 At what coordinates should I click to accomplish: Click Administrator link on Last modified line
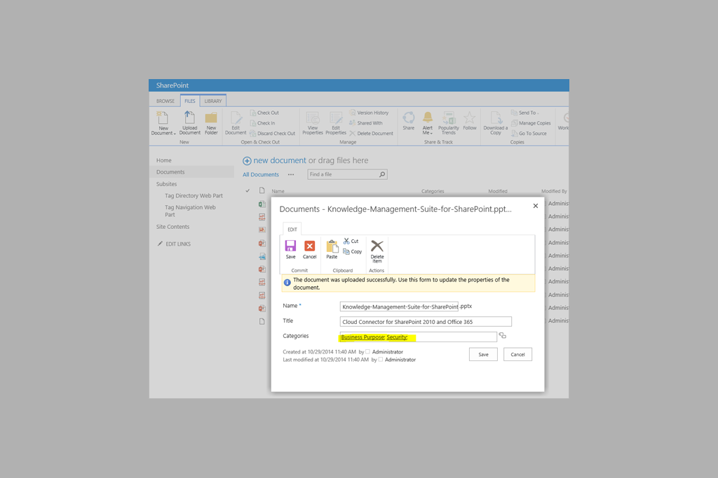(x=400, y=360)
